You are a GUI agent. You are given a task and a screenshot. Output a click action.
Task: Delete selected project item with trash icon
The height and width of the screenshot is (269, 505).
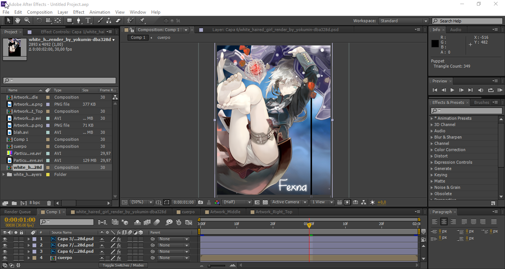pos(49,203)
